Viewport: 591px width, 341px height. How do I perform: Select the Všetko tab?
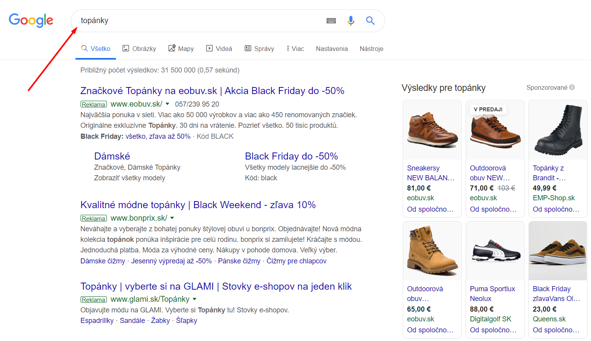[x=95, y=49]
